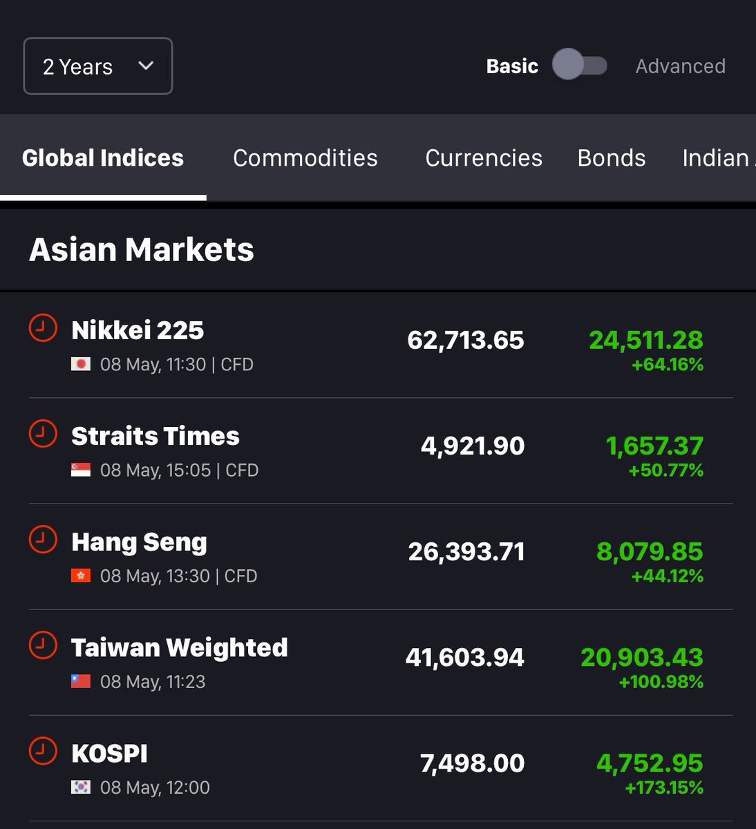Click the Hong Kong flag under Hang Seng
The image size is (756, 829).
[81, 575]
